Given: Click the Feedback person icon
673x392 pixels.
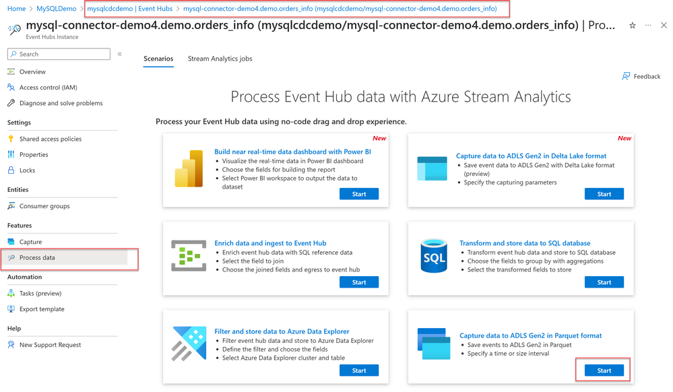Looking at the screenshot, I should pyautogui.click(x=626, y=76).
